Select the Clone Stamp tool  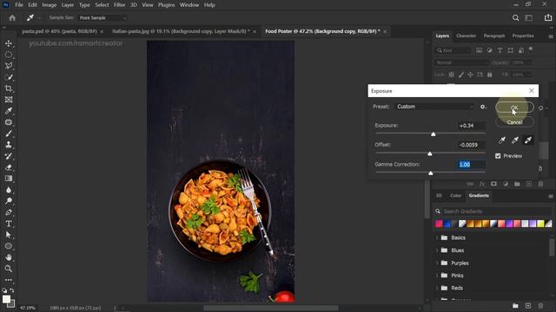click(9, 145)
